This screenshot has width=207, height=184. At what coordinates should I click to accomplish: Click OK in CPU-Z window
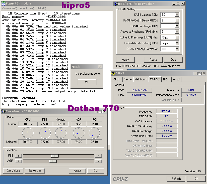tap(196, 179)
